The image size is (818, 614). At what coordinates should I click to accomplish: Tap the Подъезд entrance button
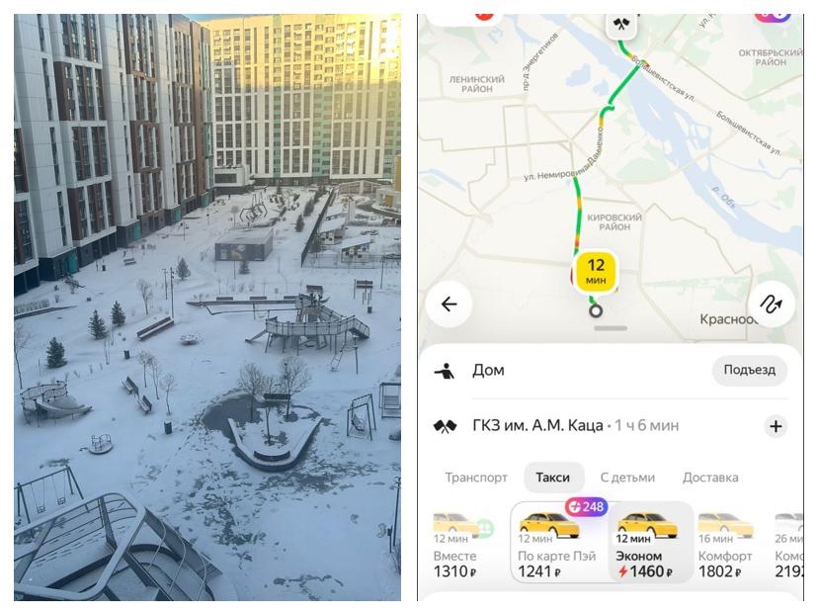[x=749, y=370]
